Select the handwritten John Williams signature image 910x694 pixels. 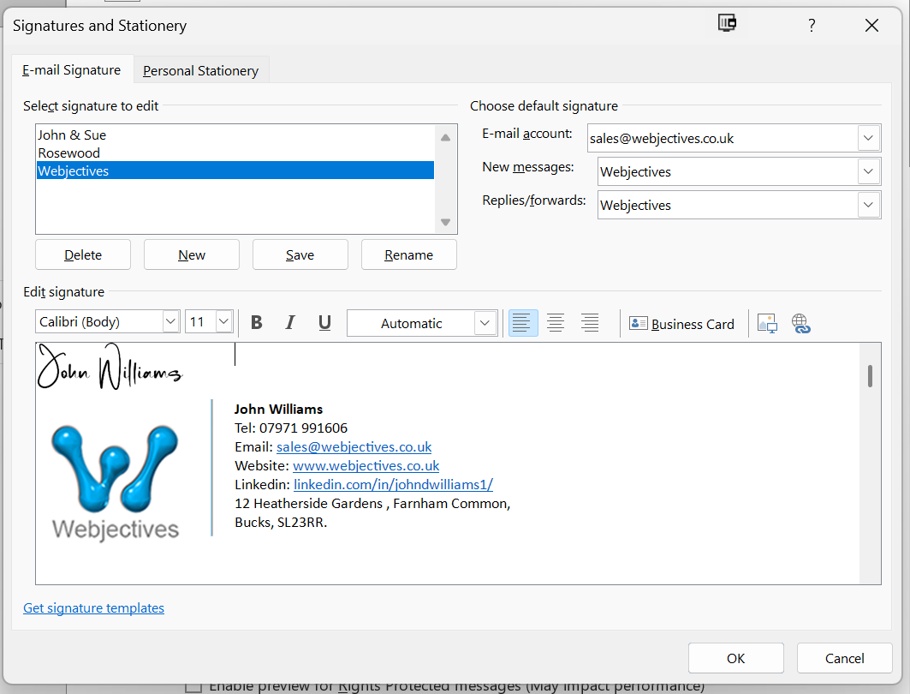click(x=110, y=367)
